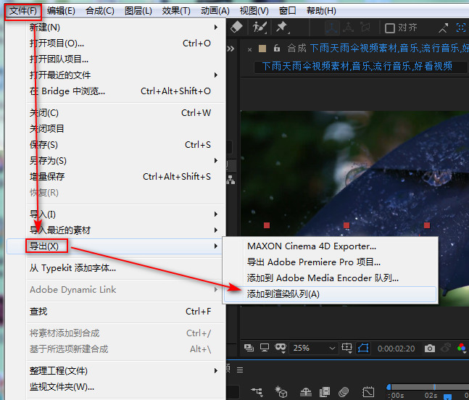Choose 从 Typekit 添加字体... entry

125,268
